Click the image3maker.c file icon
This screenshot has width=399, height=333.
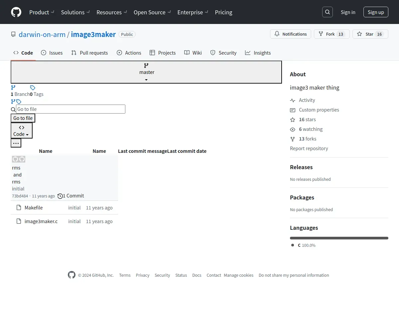(19, 221)
